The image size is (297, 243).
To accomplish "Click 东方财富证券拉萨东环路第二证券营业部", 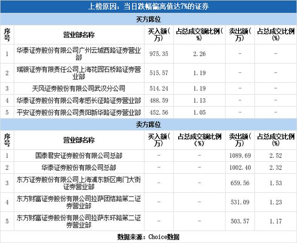I will pos(79,221).
